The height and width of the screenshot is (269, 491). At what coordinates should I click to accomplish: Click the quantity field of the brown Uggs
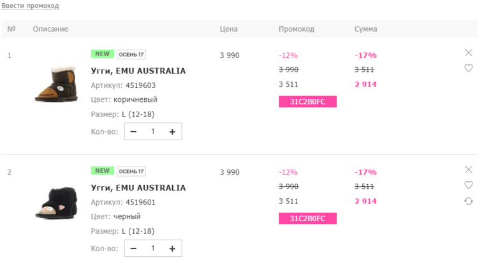(x=153, y=132)
